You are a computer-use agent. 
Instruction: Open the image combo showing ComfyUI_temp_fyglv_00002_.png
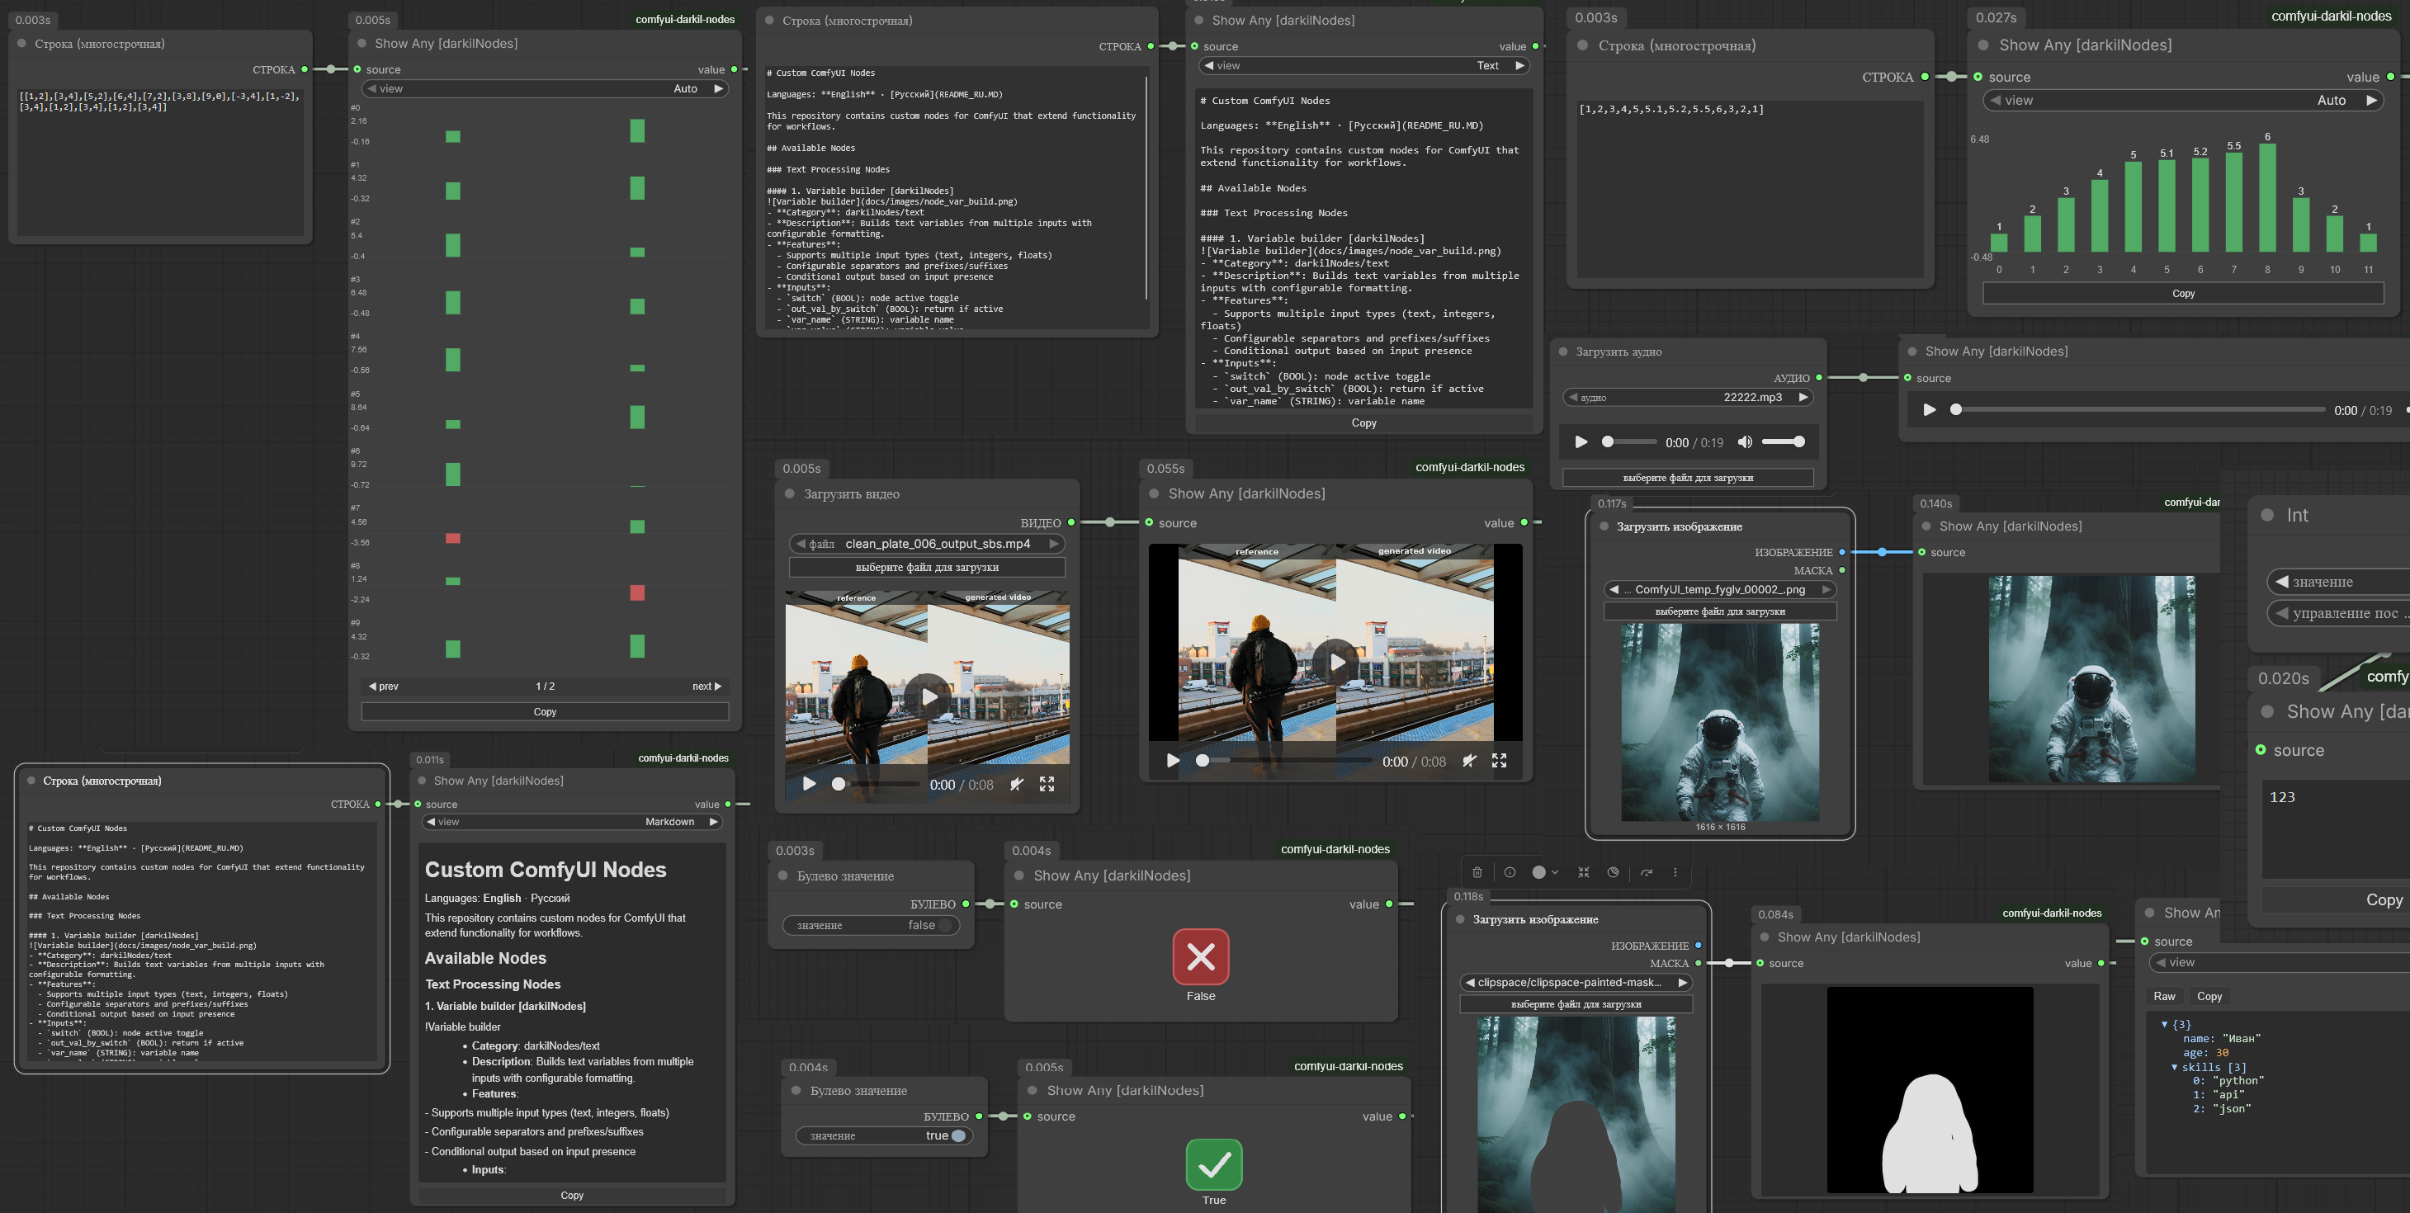1721,589
